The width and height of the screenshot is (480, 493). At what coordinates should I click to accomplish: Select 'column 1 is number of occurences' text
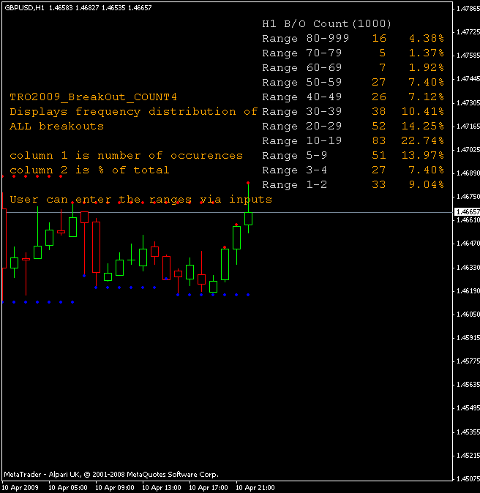[x=126, y=156]
